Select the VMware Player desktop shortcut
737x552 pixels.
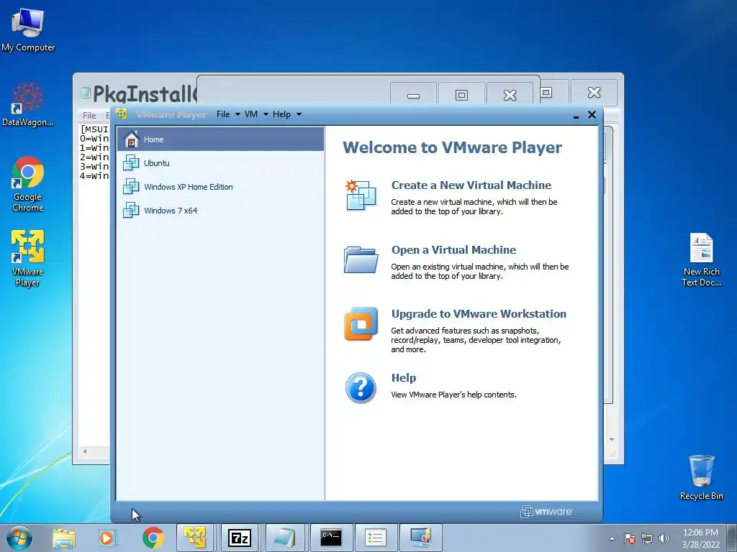[x=28, y=258]
